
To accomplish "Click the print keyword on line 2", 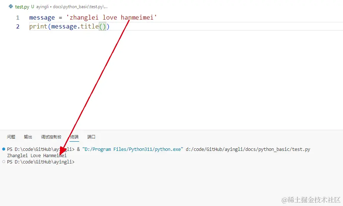I will pyautogui.click(x=38, y=27).
